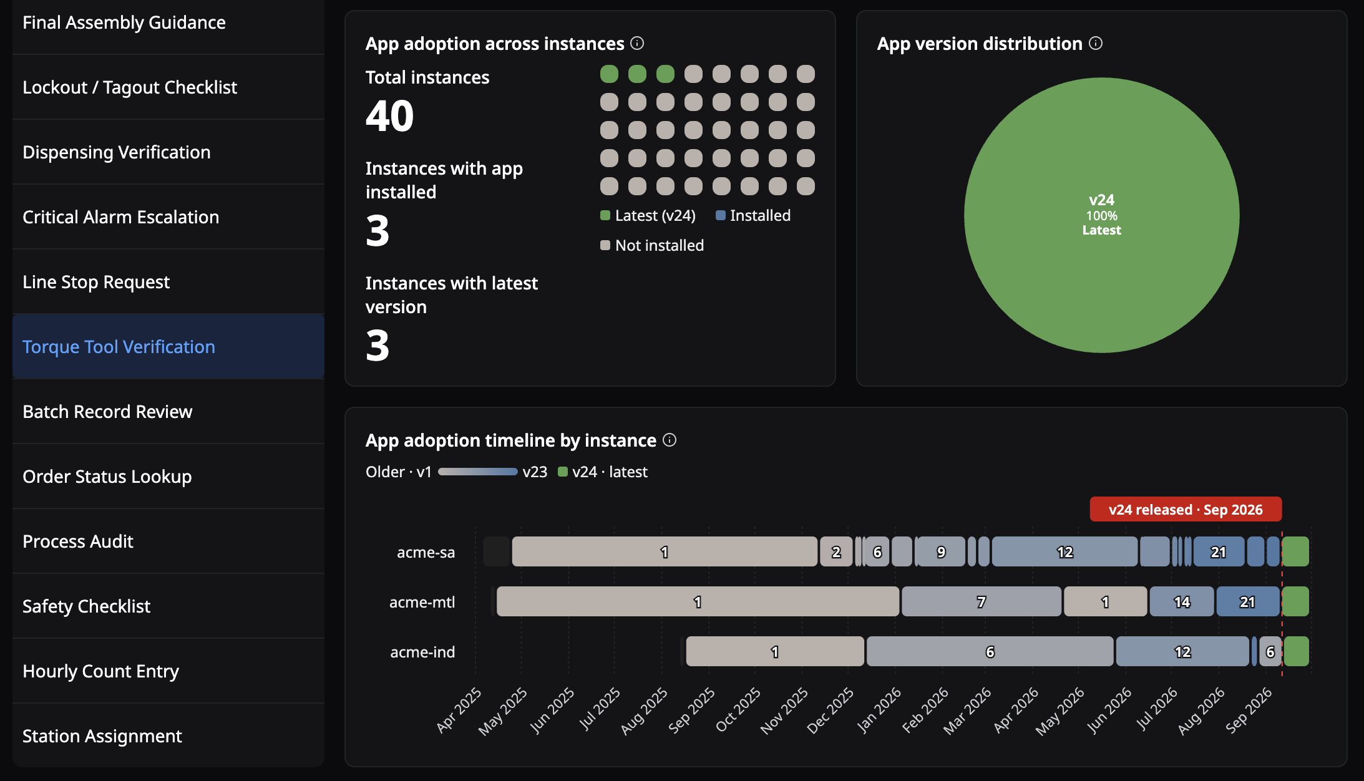Click first green instance dot in grid
This screenshot has height=781, width=1364.
[609, 74]
